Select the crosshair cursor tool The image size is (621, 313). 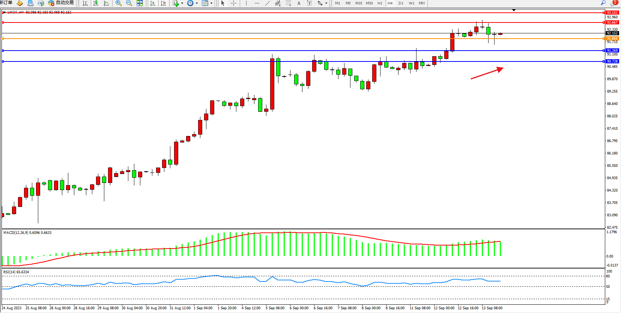(x=233, y=3)
